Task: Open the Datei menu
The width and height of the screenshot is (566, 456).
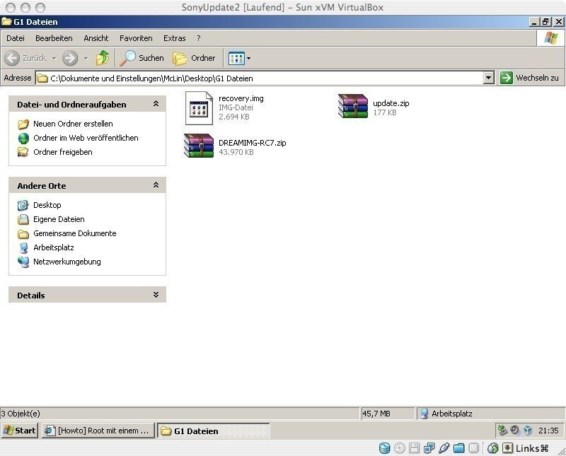Action: (16, 38)
